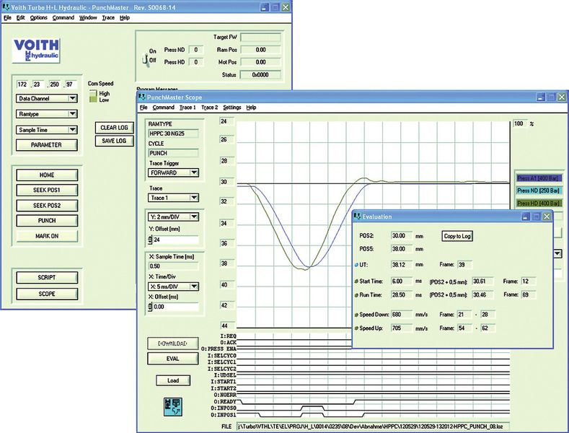Toggle the On/Off lever switch
Screen dimensions: 569x433
(x=145, y=60)
